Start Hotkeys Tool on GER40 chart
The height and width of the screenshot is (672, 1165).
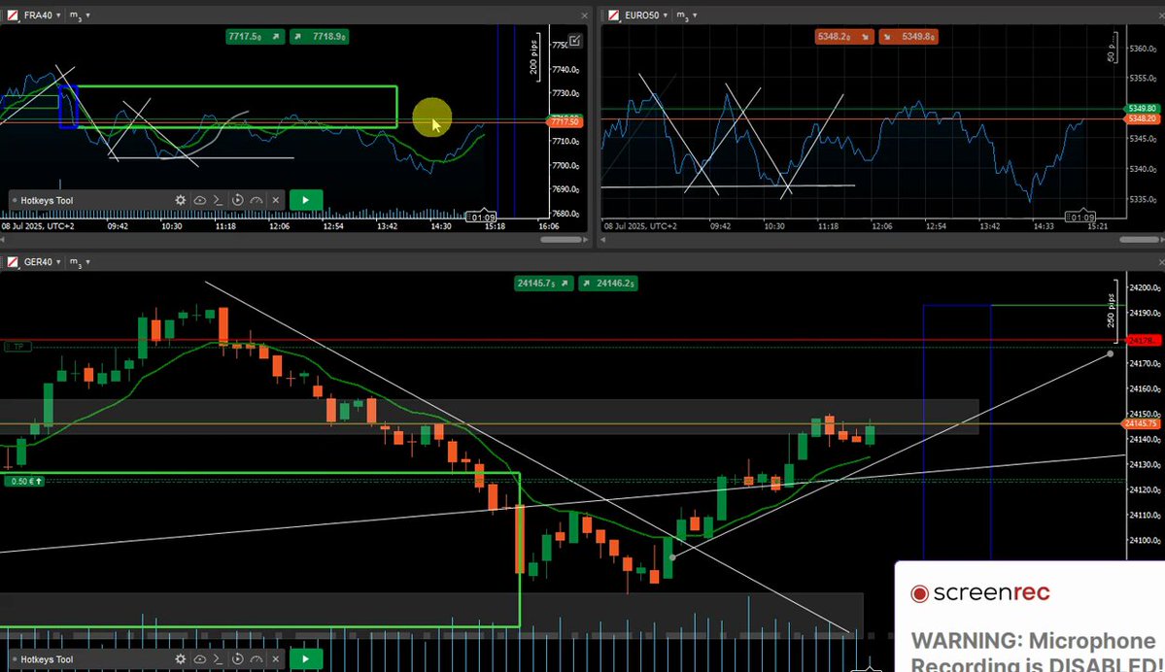[305, 659]
